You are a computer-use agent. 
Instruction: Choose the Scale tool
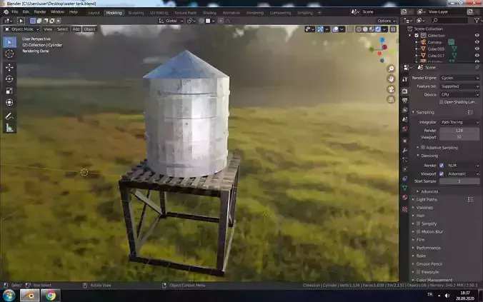[9, 91]
